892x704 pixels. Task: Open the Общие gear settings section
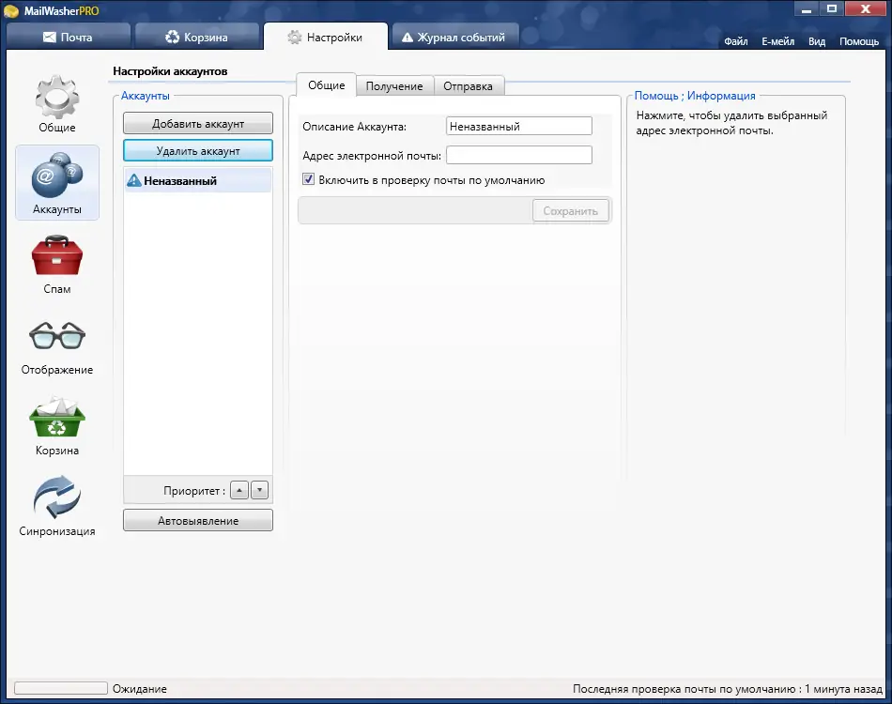57,103
